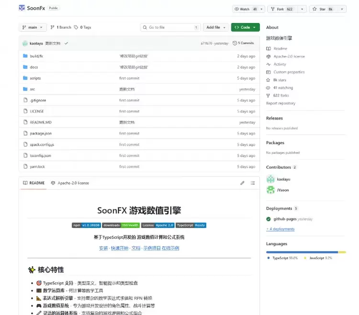Click the TypeScript language bar segment
The width and height of the screenshot is (359, 315).
(302, 252)
